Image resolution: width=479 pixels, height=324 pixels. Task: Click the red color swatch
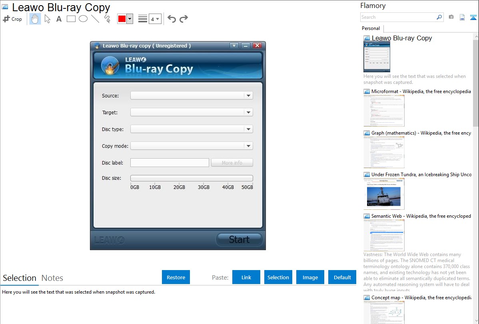[122, 19]
